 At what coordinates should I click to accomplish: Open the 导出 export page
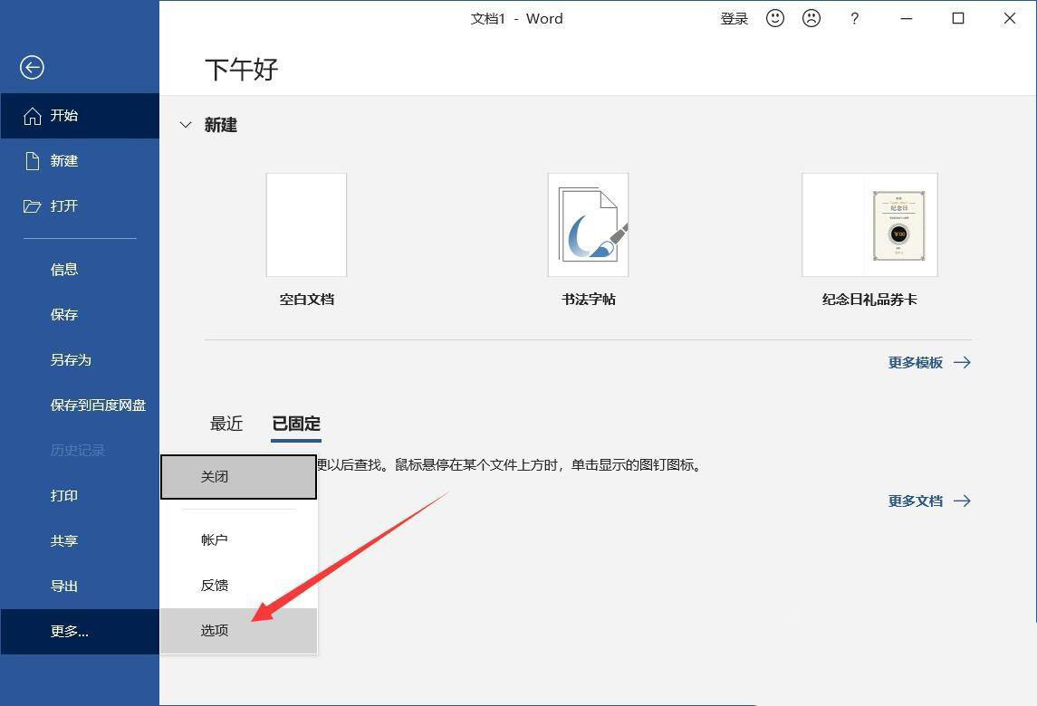63,586
